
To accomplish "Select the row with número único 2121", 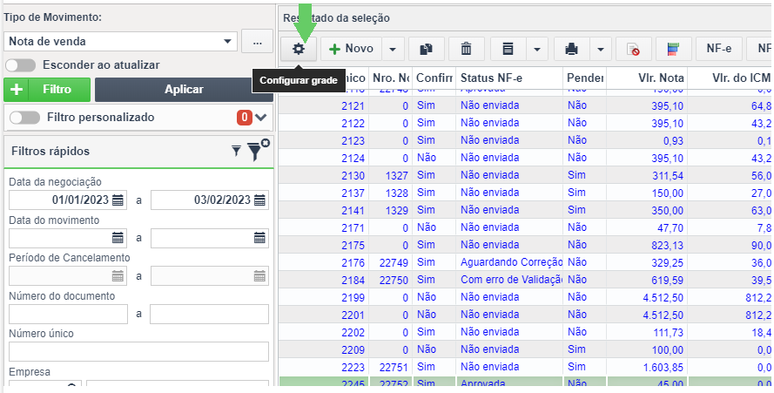I will click(526, 105).
